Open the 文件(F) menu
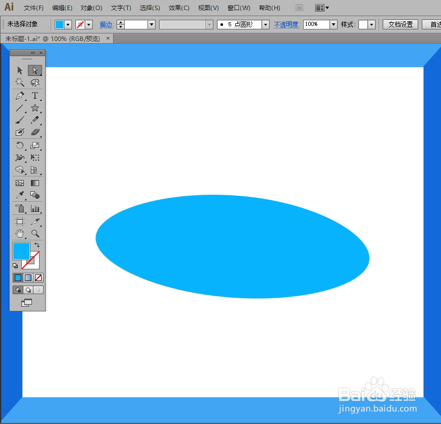 click(33, 8)
